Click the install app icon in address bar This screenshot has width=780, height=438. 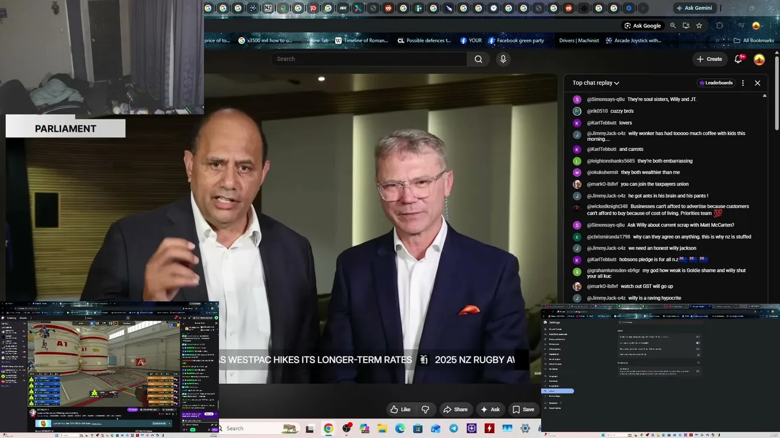(686, 26)
